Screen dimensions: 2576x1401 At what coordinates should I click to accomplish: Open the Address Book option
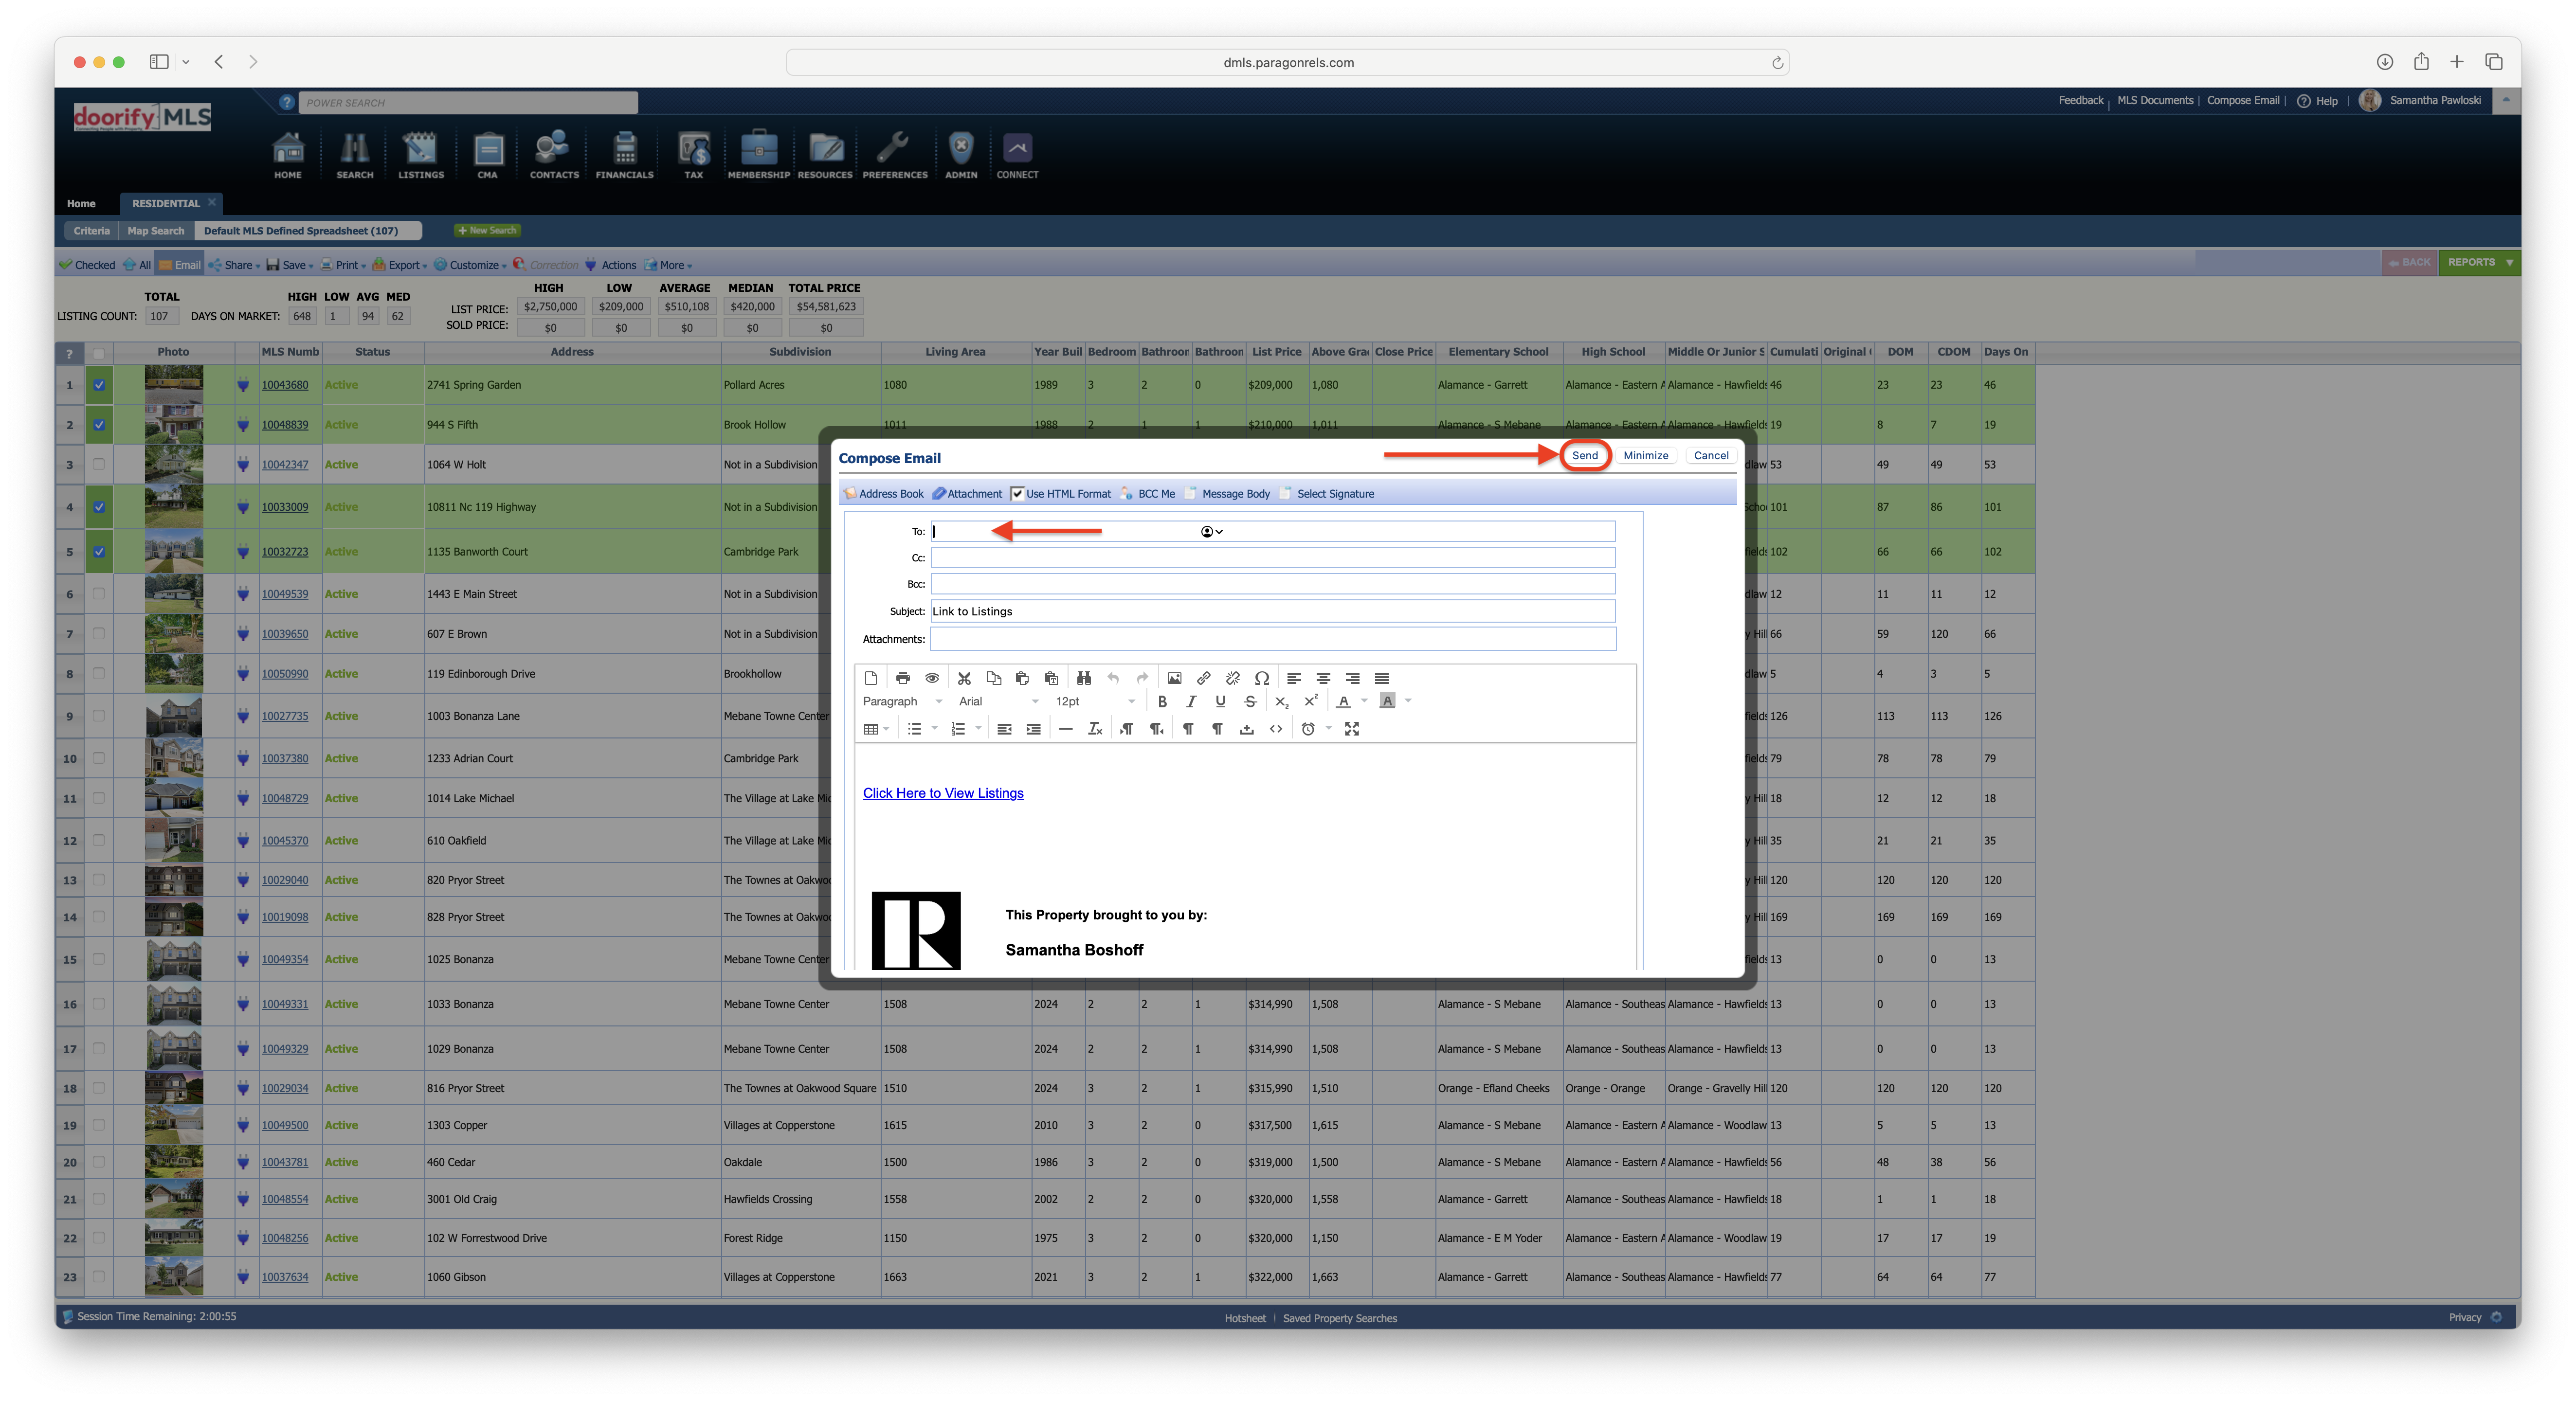[884, 494]
